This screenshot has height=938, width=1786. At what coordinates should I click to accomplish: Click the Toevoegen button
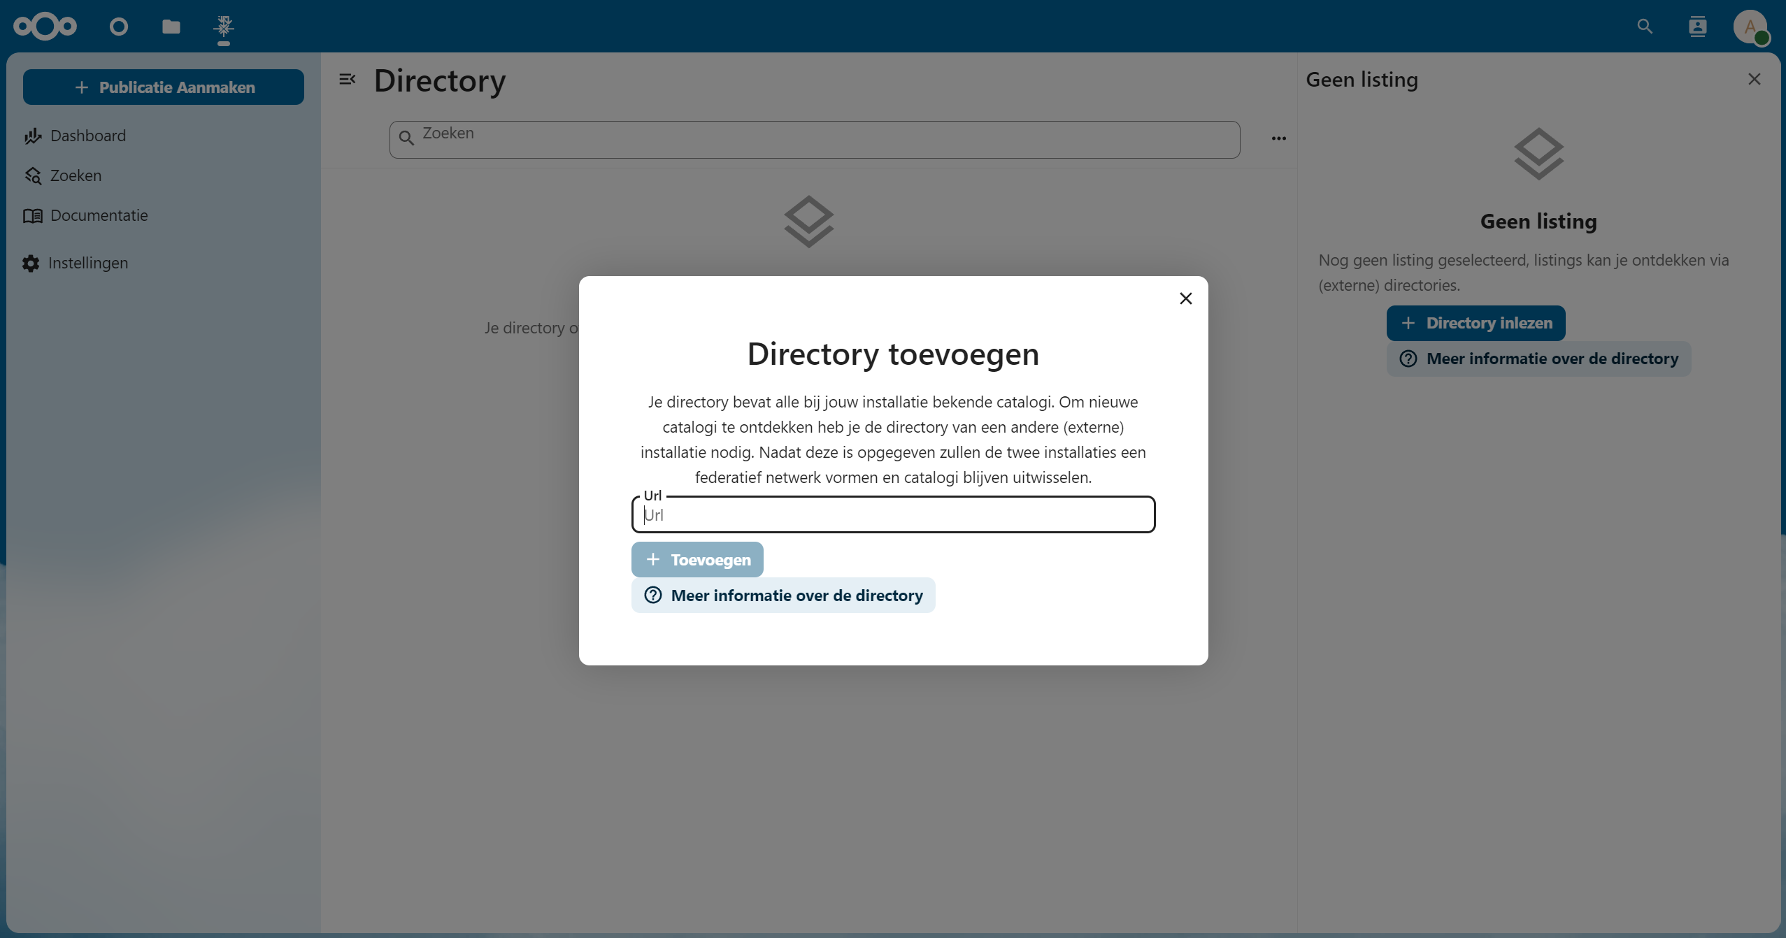696,559
